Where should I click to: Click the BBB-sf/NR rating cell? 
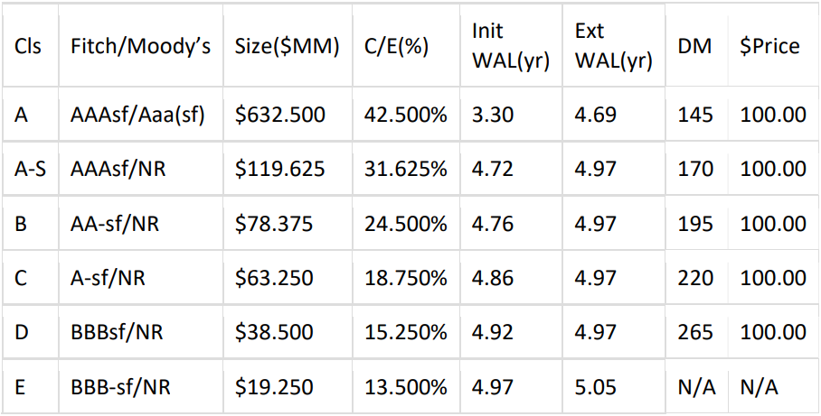120,388
